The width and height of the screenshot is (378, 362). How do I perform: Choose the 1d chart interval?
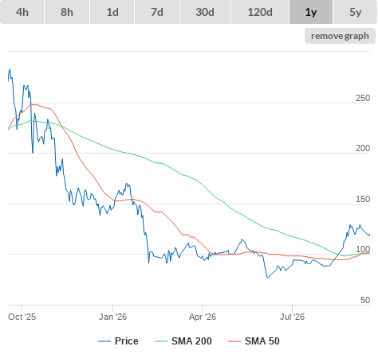112,12
